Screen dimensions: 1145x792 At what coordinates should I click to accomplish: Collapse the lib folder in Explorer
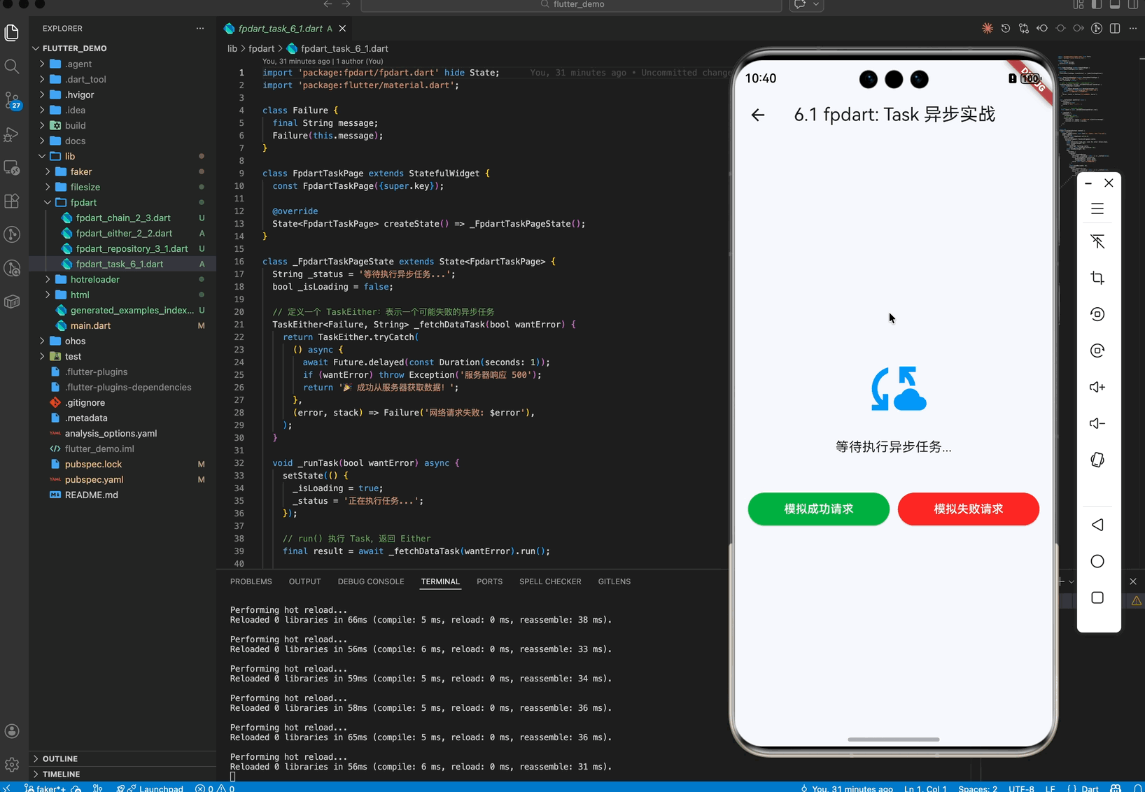(42, 156)
